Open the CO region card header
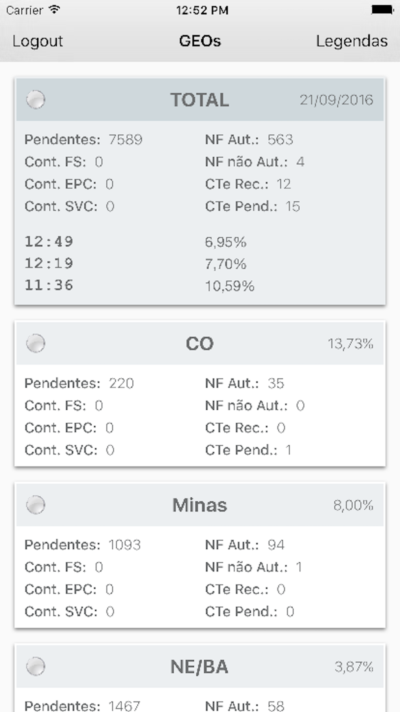Image resolution: width=400 pixels, height=712 pixels. [200, 344]
